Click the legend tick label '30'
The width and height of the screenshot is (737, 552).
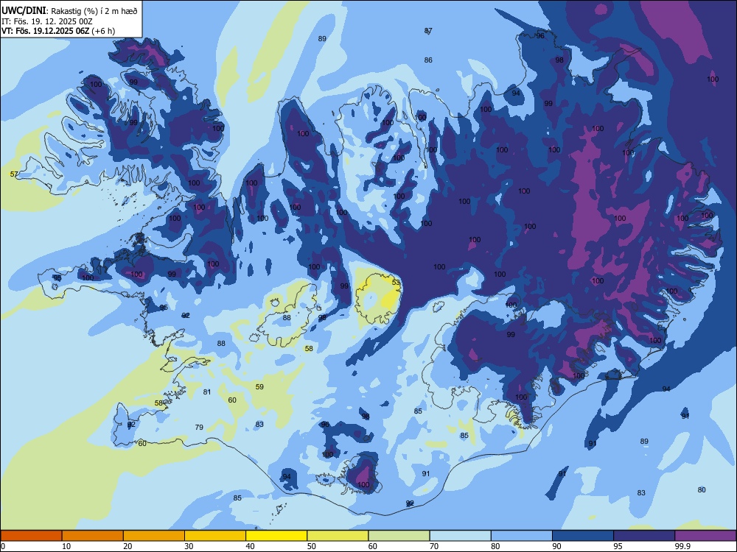[189, 546]
